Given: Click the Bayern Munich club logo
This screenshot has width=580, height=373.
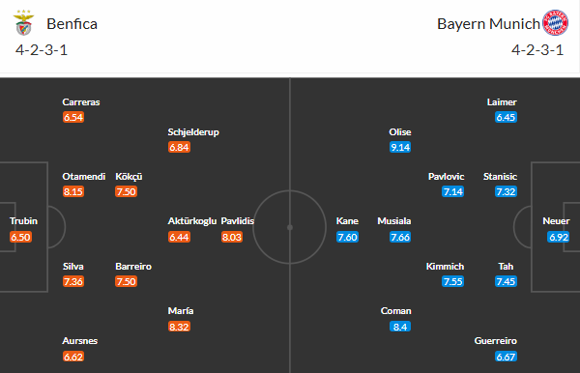Looking at the screenshot, I should [555, 23].
